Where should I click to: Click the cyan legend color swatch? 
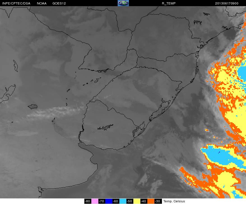pyautogui.click(x=123, y=201)
